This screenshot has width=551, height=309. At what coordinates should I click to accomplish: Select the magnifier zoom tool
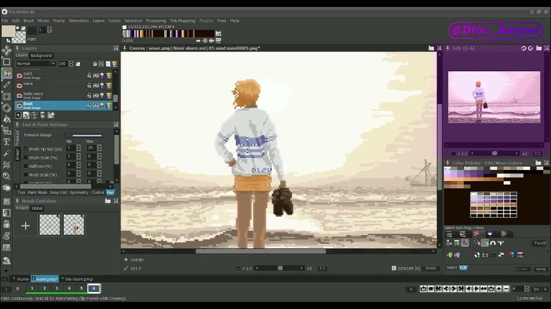pos(6,176)
